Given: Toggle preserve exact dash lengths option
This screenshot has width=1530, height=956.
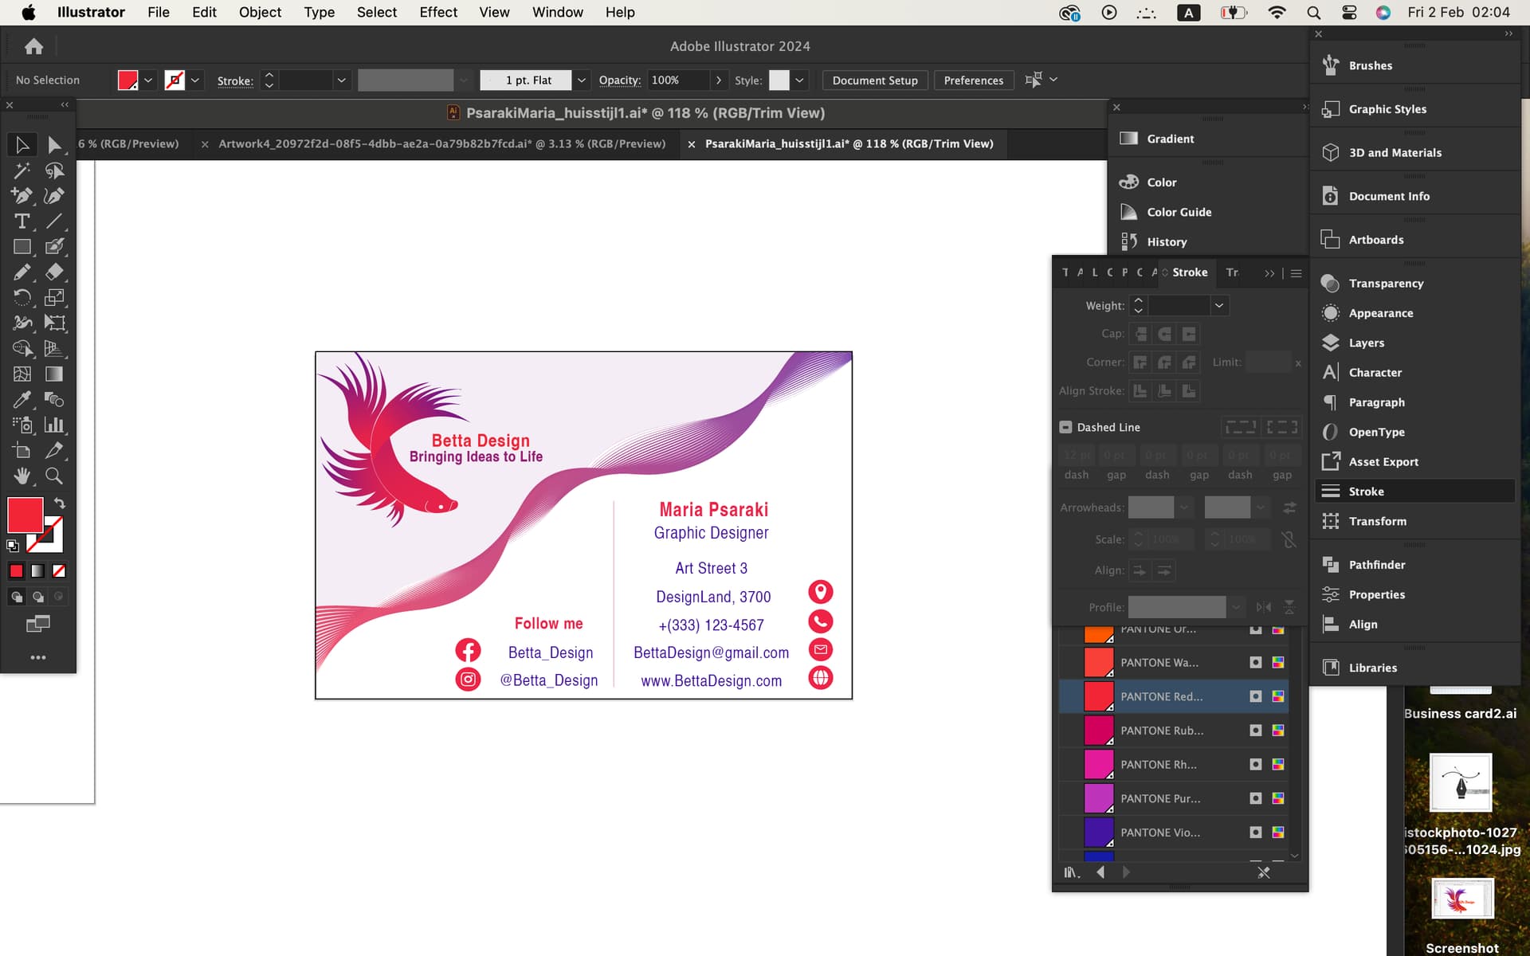Looking at the screenshot, I should [1241, 427].
